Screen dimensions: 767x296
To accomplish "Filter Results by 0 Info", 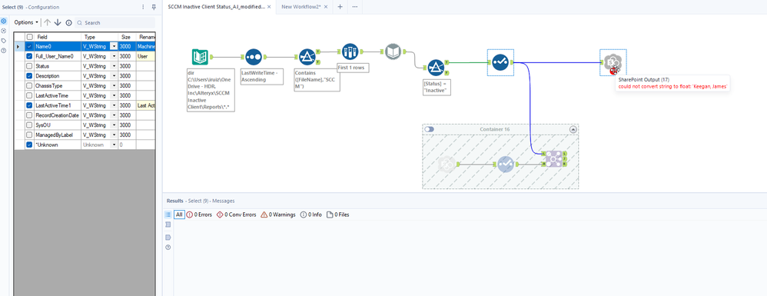I will 311,215.
